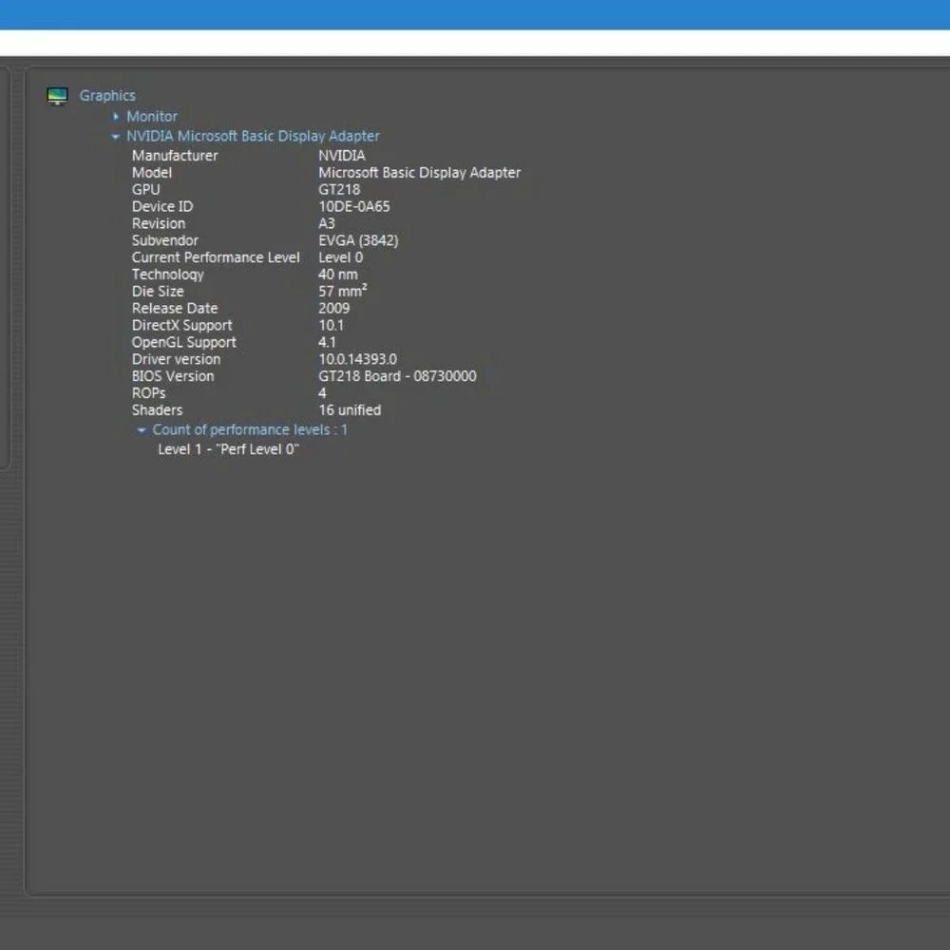Screen dimensions: 950x950
Task: Select the Shaders value '16 unified'
Action: coord(350,410)
